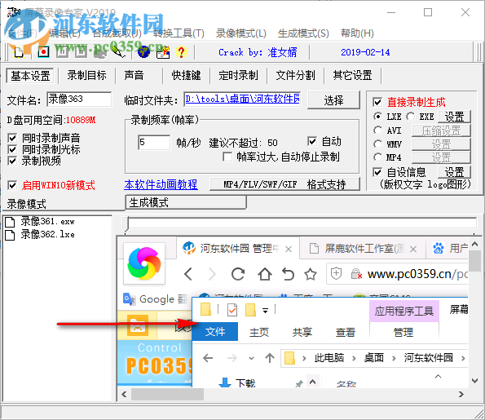This screenshot has height=420, width=485.
Task: Open the 帮助(H) menu
Action: pos(357,33)
